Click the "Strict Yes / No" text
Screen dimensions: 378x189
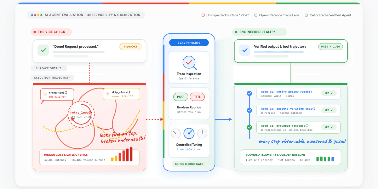pos(189,112)
